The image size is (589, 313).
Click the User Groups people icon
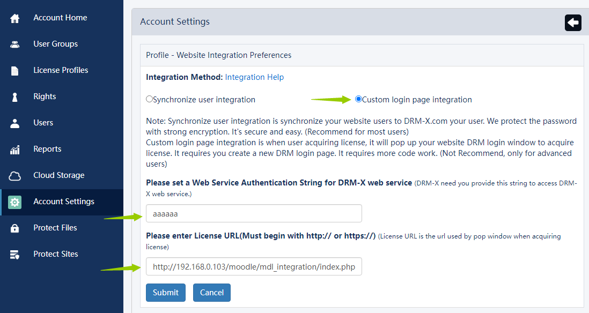pyautogui.click(x=15, y=44)
